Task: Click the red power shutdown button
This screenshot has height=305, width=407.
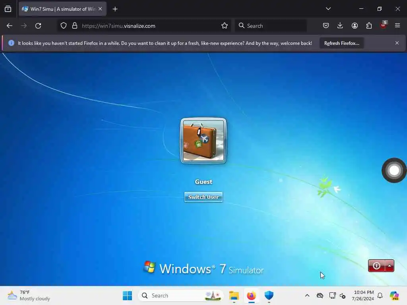Action: tap(376, 266)
